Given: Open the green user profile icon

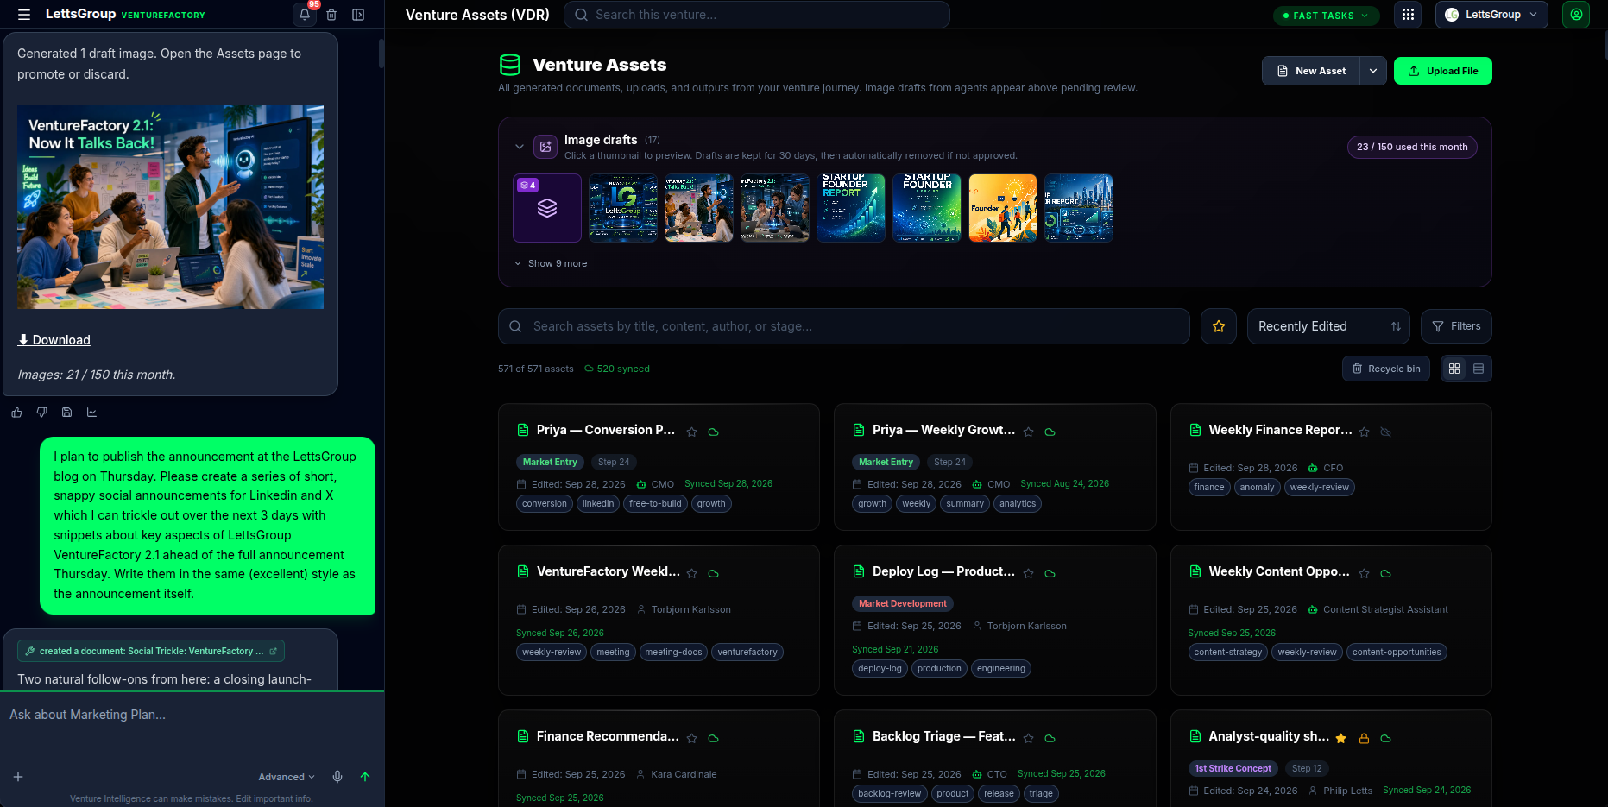Looking at the screenshot, I should (1576, 15).
